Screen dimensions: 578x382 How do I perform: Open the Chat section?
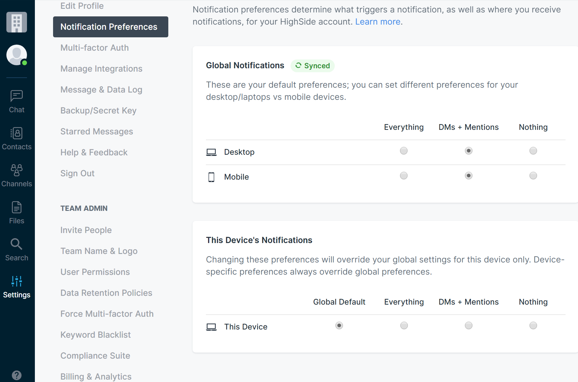(17, 102)
